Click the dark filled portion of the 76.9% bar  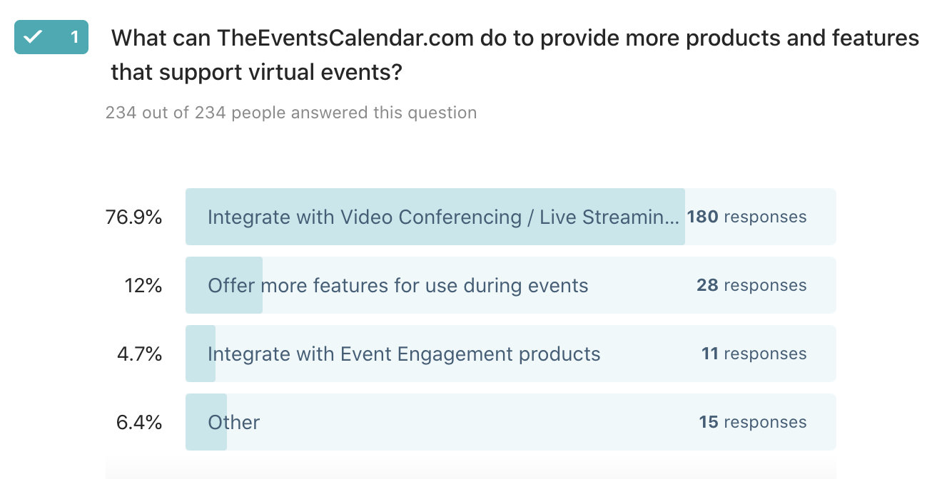(435, 217)
